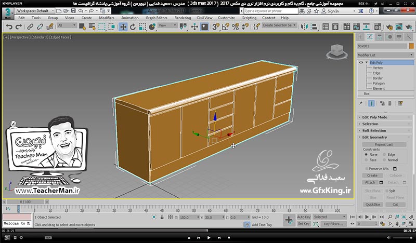Open the Workspace Default dropdown

(x=35, y=11)
